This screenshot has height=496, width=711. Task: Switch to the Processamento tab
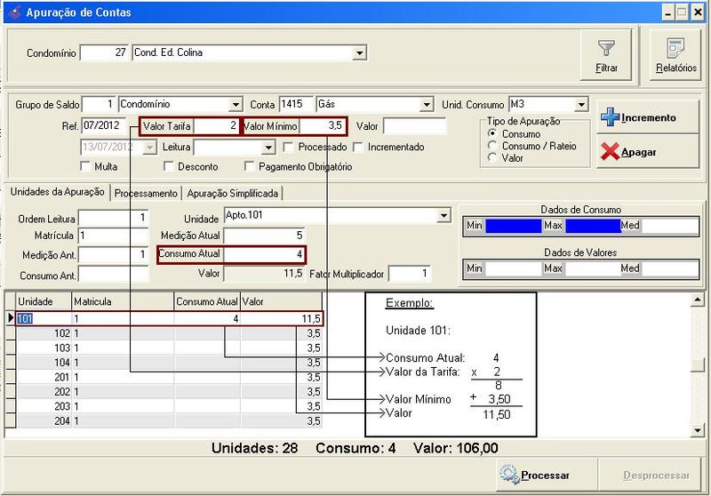point(146,193)
